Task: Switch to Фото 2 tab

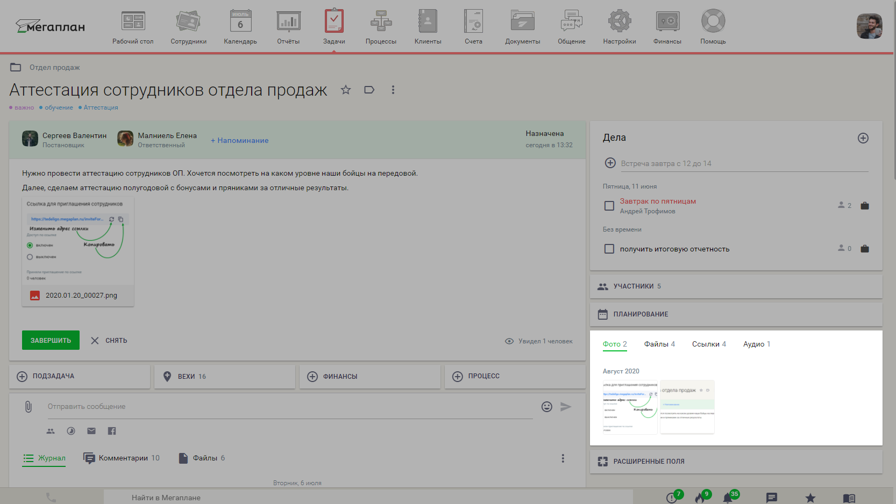Action: 615,344
